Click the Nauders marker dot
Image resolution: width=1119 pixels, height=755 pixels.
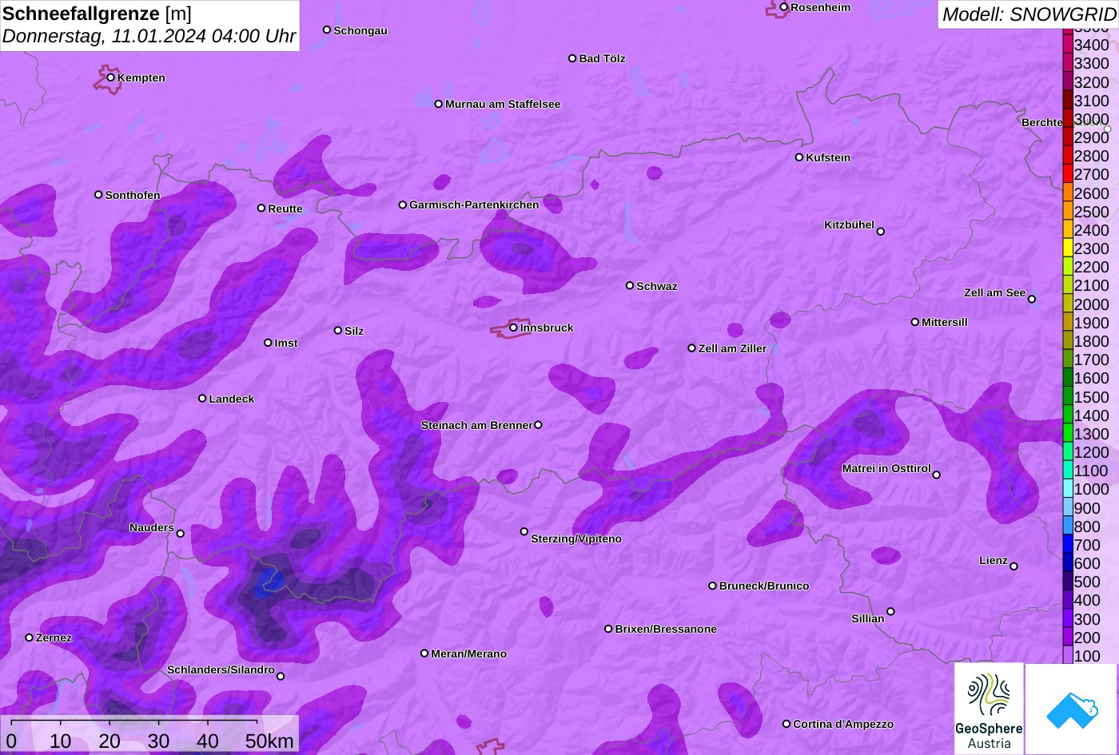point(181,534)
